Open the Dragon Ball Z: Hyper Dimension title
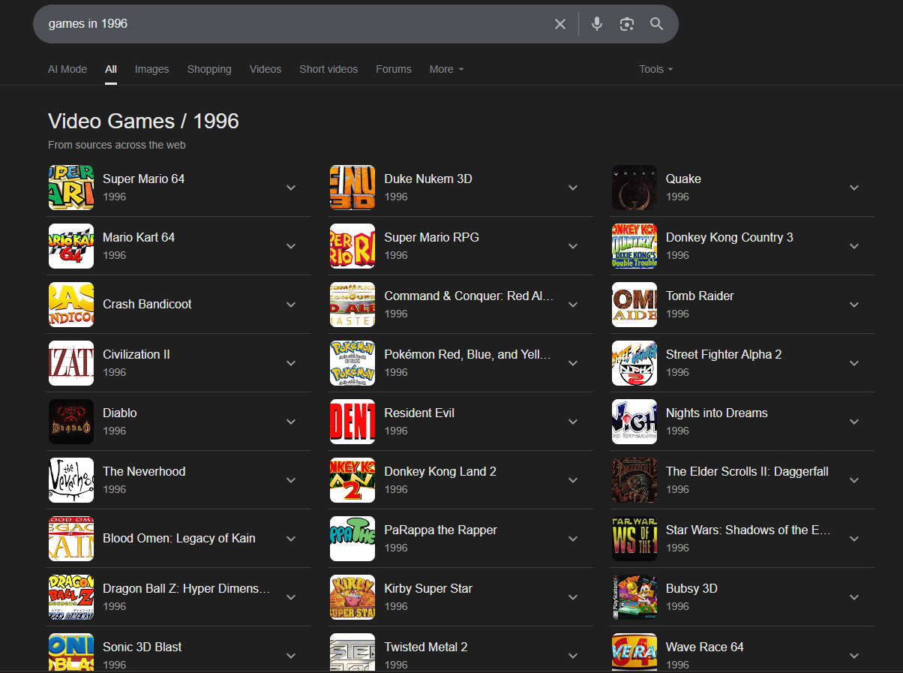 186,588
